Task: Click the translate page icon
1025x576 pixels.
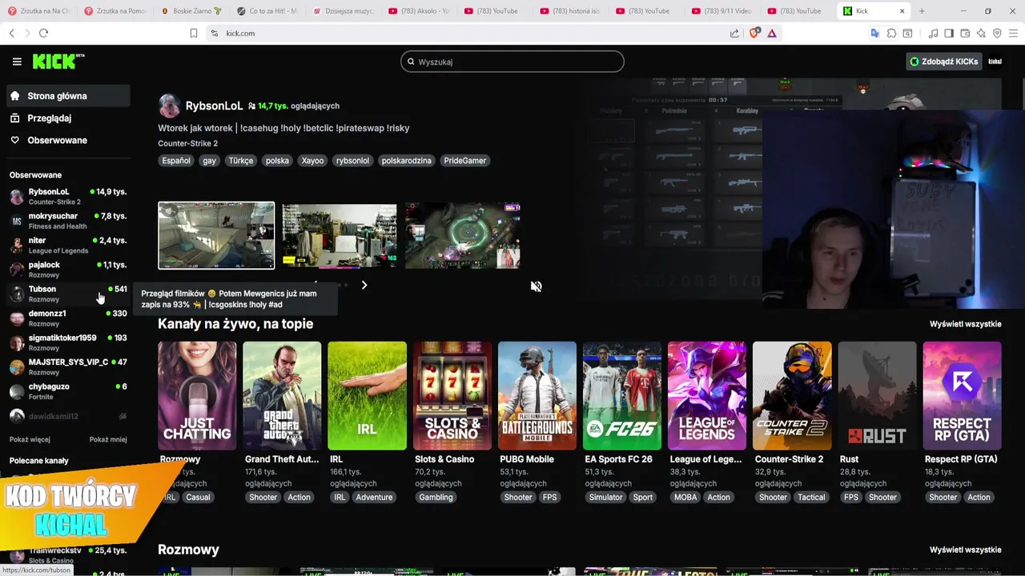Action: (x=875, y=33)
